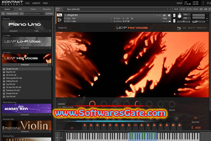Toggle the Instr Nav button
The image size is (211, 141).
point(49,14)
